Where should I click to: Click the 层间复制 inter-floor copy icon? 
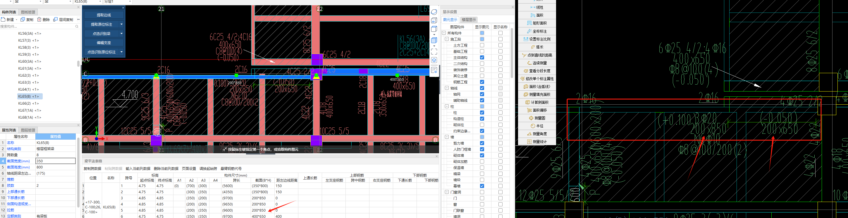point(55,20)
